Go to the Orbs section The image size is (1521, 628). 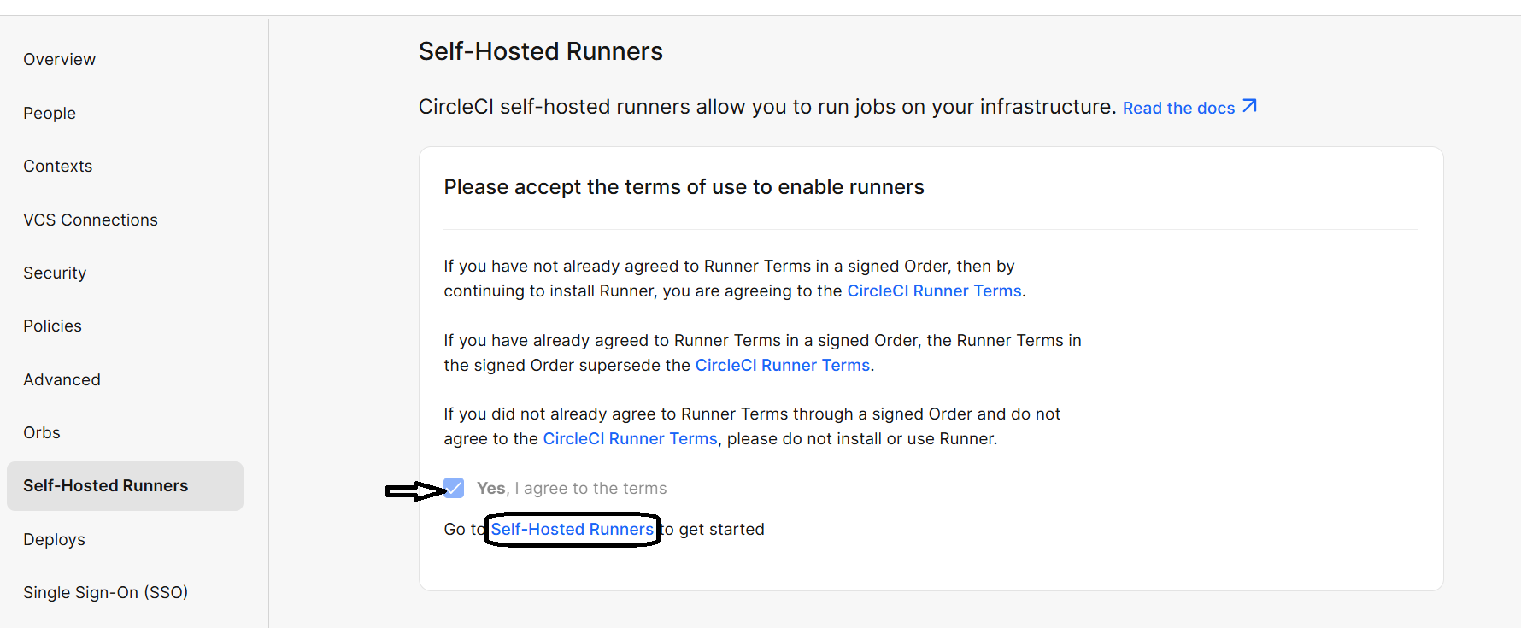41,432
